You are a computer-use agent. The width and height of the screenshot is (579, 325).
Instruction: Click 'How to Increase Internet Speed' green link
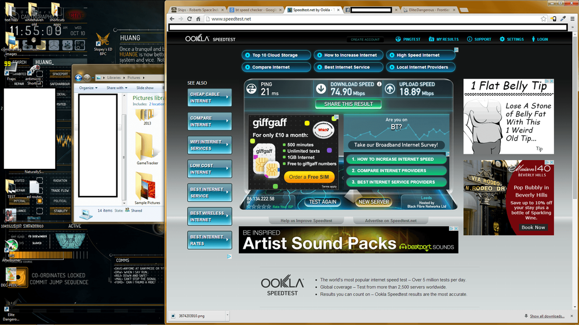(x=395, y=159)
